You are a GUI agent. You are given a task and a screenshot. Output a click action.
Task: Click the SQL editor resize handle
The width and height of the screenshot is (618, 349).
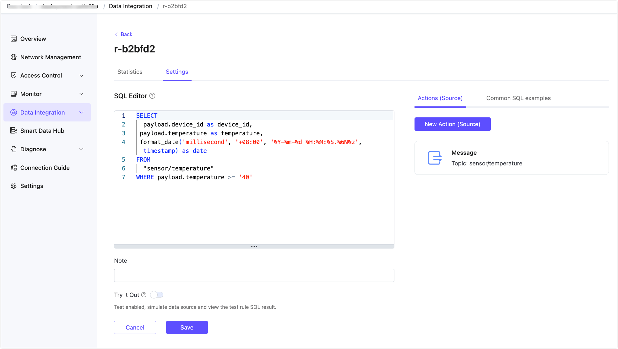click(x=254, y=246)
